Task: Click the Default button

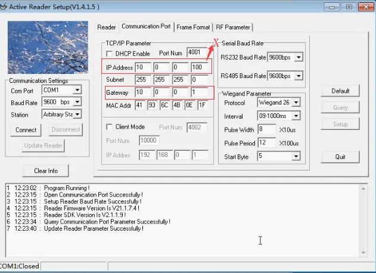Action: point(340,91)
